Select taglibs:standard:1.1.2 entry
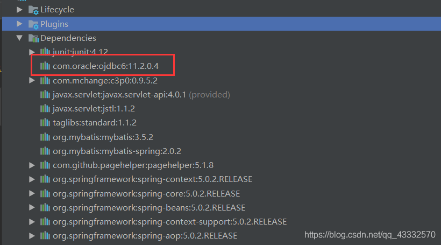 tap(95, 123)
